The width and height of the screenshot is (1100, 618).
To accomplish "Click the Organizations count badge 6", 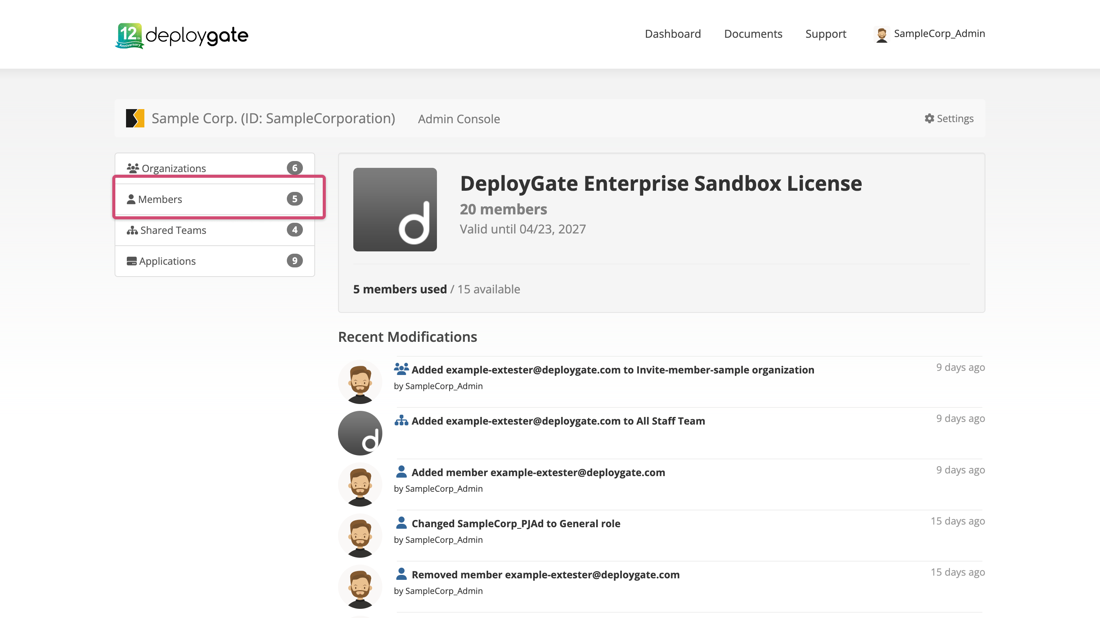I will click(294, 168).
